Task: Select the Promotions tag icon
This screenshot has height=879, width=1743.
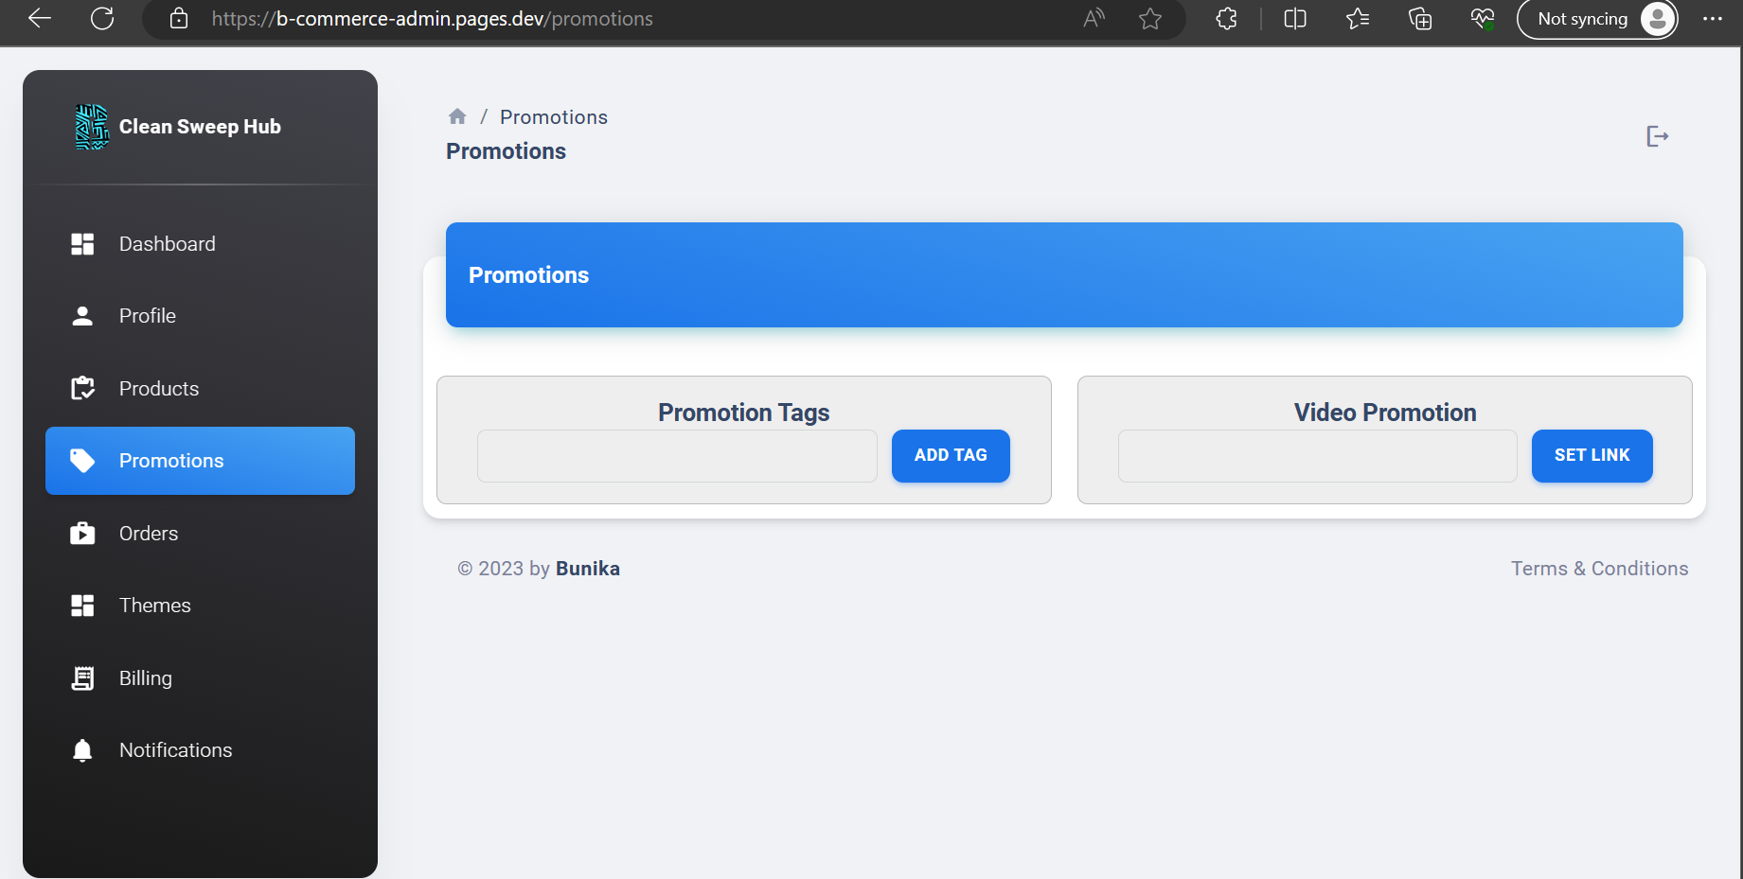Action: 82,461
